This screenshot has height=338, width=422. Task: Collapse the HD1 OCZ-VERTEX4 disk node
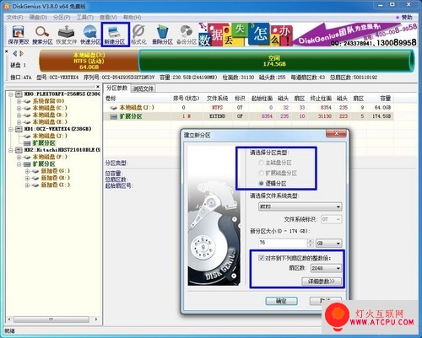coord(11,129)
